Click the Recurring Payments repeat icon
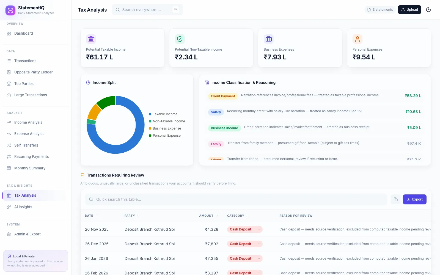440x275 pixels. 9,156
